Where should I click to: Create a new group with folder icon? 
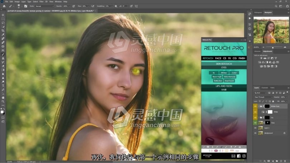277,161
